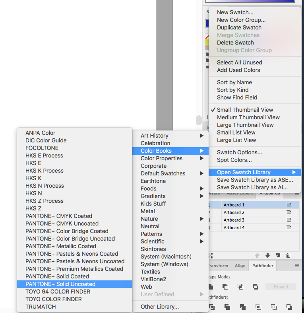Image resolution: width=304 pixels, height=313 pixels.
Task: Choose Duplicate Swatch menu item
Action: [x=255, y=27]
